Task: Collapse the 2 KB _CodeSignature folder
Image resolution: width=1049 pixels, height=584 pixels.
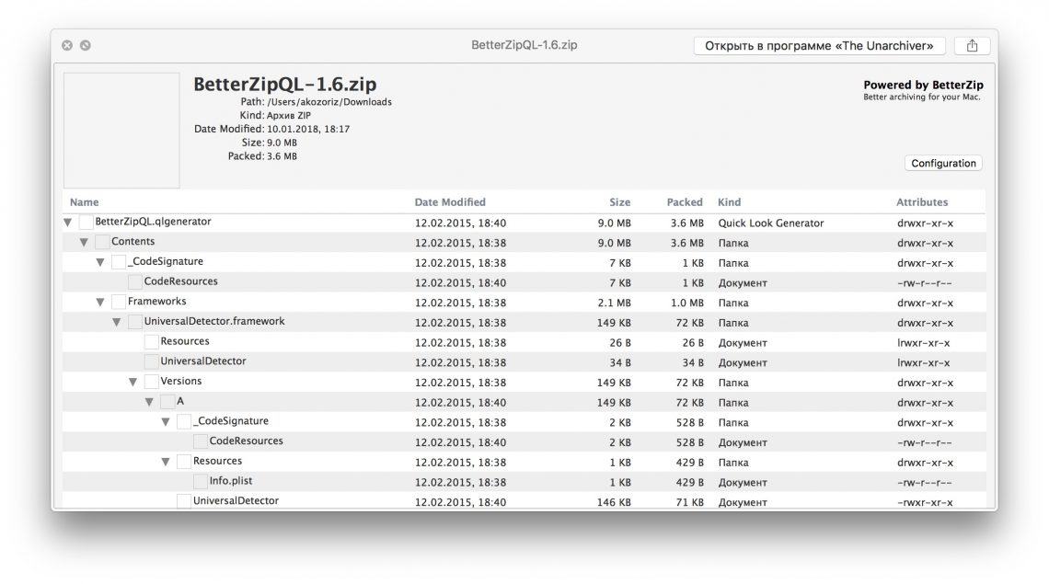Action: click(166, 422)
